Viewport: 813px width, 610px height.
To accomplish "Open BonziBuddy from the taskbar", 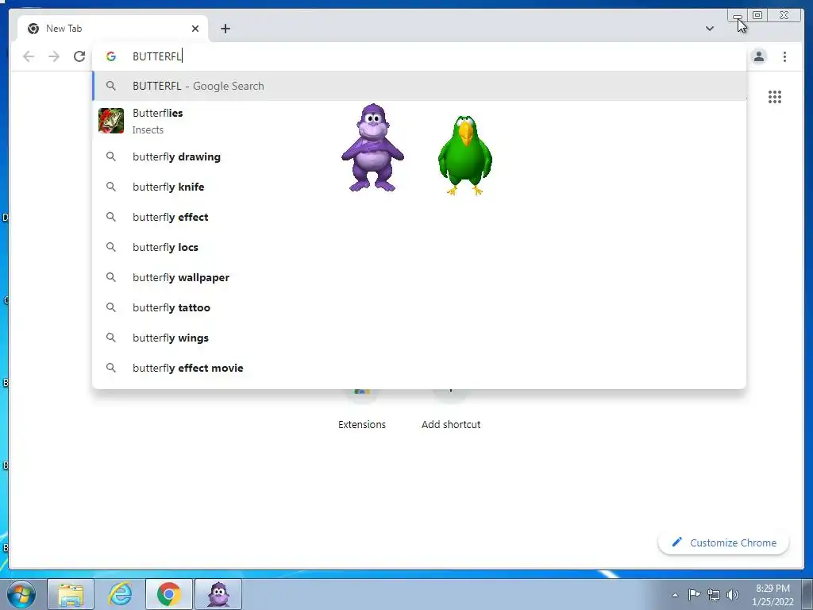I will (x=218, y=594).
